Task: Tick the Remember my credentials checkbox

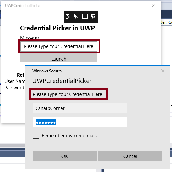Action: (36, 136)
